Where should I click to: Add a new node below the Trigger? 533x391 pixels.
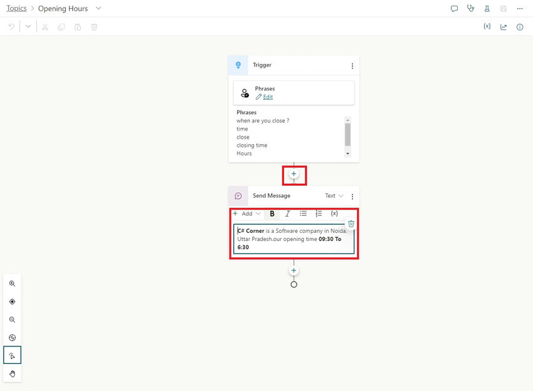click(x=293, y=174)
